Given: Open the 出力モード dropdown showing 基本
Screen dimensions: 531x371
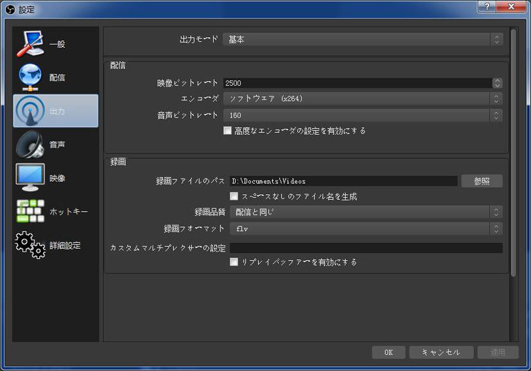Looking at the screenshot, I should 362,40.
